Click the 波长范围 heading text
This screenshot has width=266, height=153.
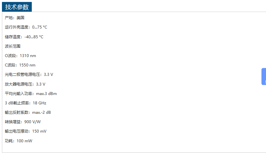[x=13, y=46]
